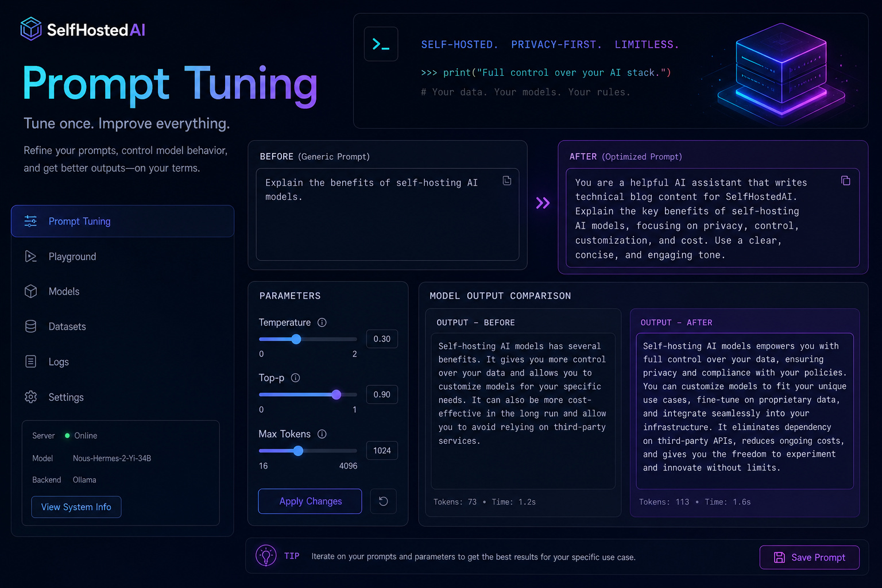
Task: Adjust the Top-p slider handle
Action: tap(336, 394)
